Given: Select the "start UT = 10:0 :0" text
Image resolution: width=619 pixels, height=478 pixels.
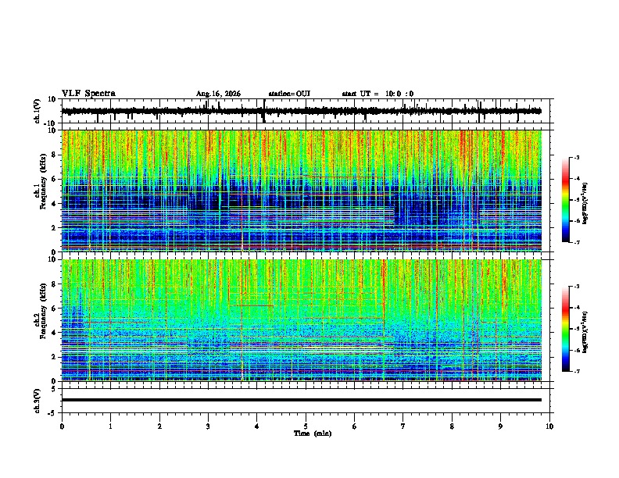Looking at the screenshot, I should [377, 94].
